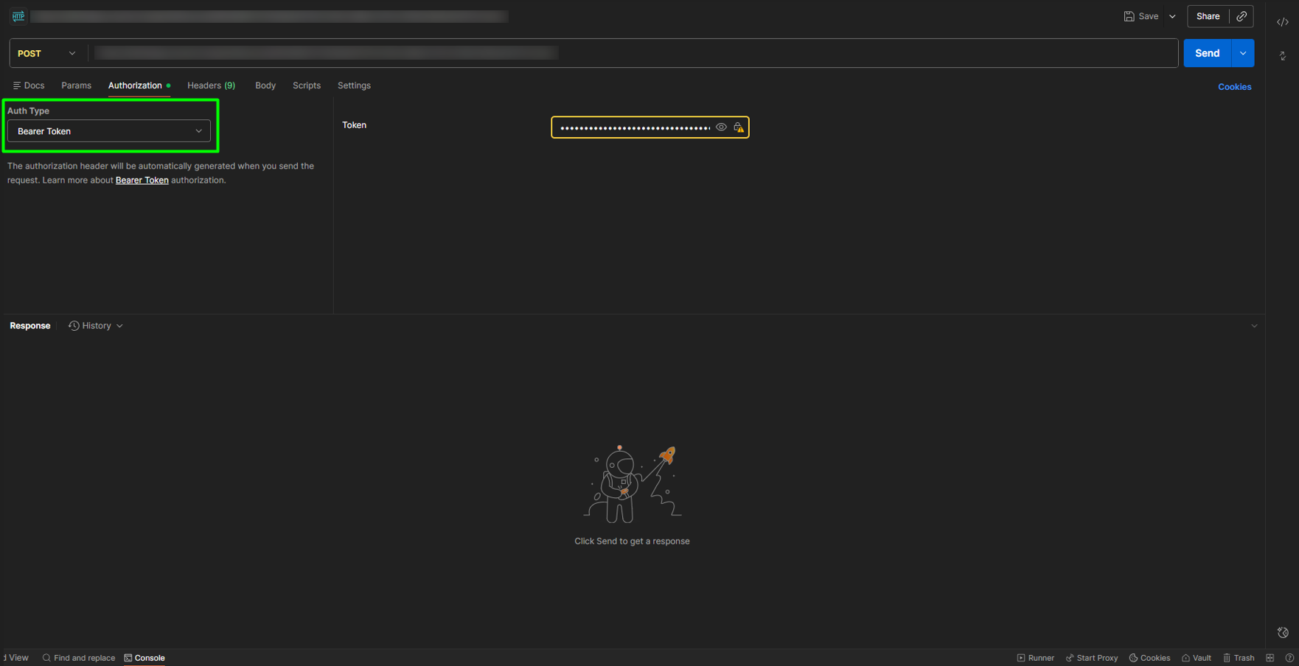1299x666 pixels.
Task: Switch to the Body tab
Action: (x=265, y=85)
